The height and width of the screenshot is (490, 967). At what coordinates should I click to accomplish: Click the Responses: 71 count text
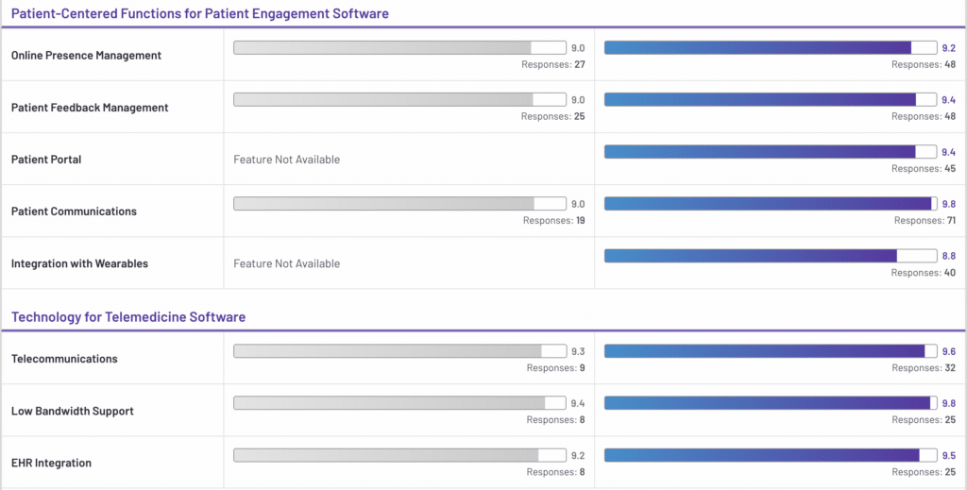click(925, 221)
